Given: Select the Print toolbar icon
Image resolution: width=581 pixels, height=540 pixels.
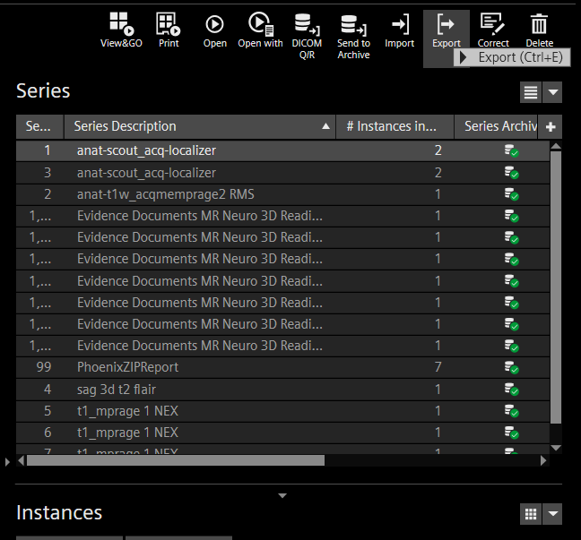Looking at the screenshot, I should pos(169,23).
